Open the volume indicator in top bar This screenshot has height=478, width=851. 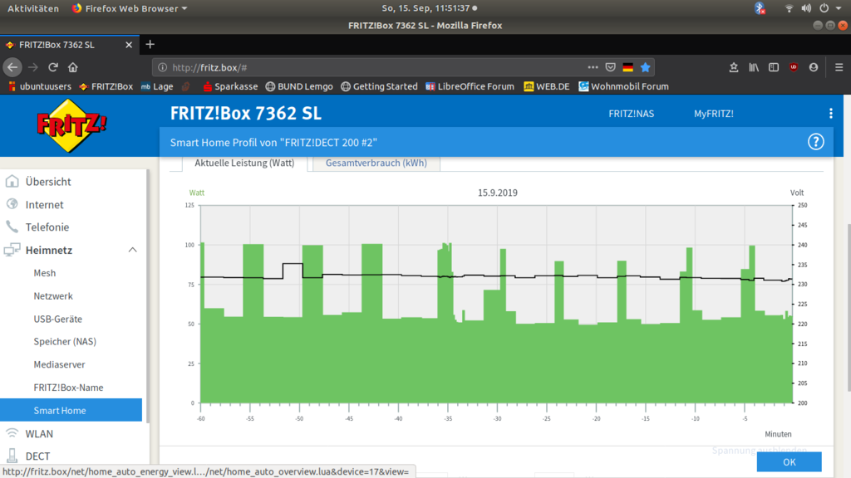click(806, 8)
